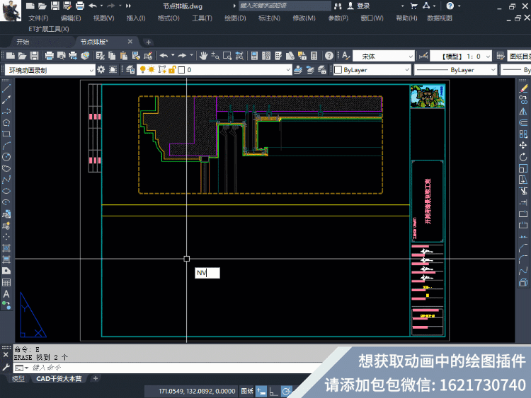Click the Help question mark in standard toolbar
The image size is (531, 398).
329,56
